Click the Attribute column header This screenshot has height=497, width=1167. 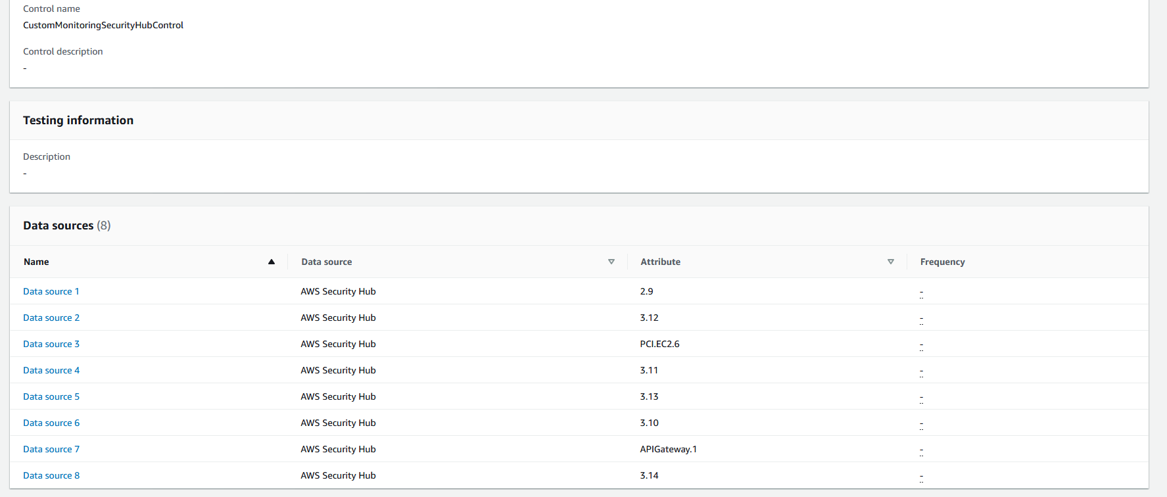[661, 262]
